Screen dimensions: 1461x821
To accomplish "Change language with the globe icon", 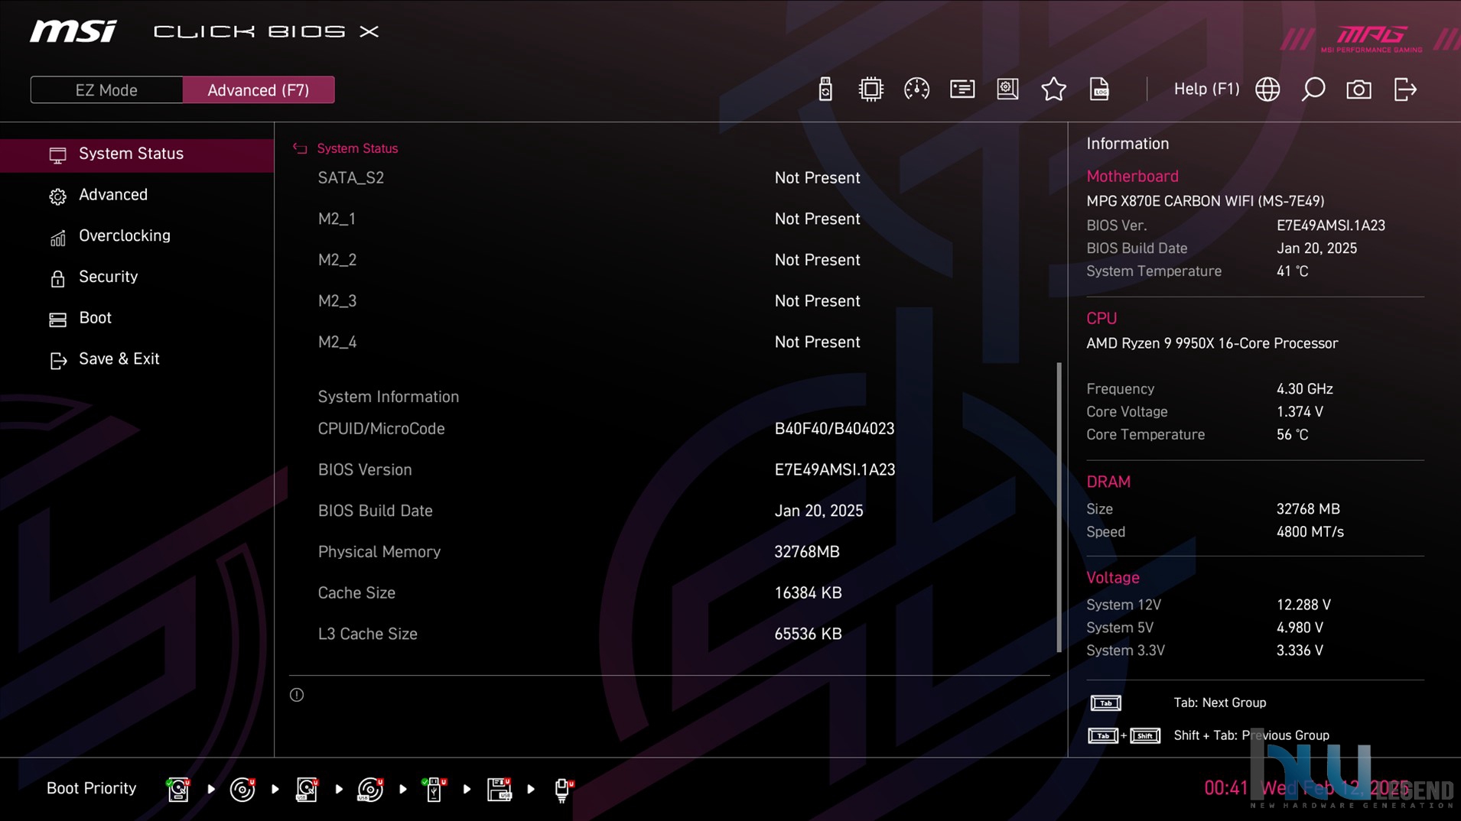I will click(x=1267, y=89).
